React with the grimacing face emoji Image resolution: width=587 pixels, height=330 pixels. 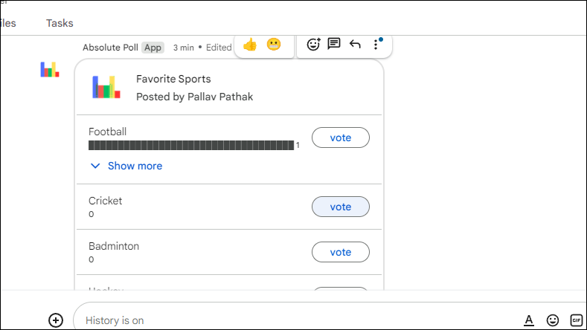(x=274, y=45)
